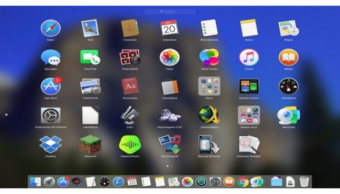The image size is (340, 194).
Task: Launch ManyCam from the Launchpad grid
Action: point(289,115)
